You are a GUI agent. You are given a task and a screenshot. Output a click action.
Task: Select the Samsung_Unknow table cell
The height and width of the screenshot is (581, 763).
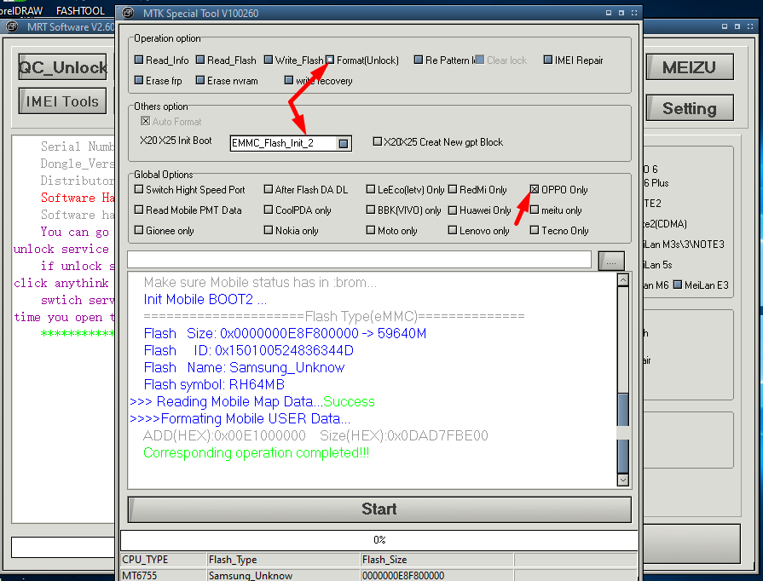pos(284,575)
